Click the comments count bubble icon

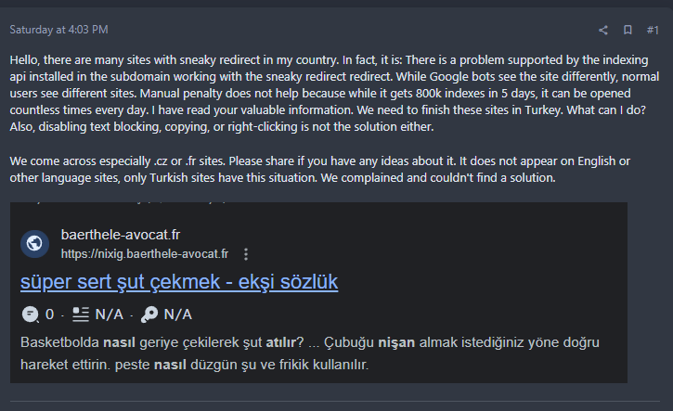30,315
